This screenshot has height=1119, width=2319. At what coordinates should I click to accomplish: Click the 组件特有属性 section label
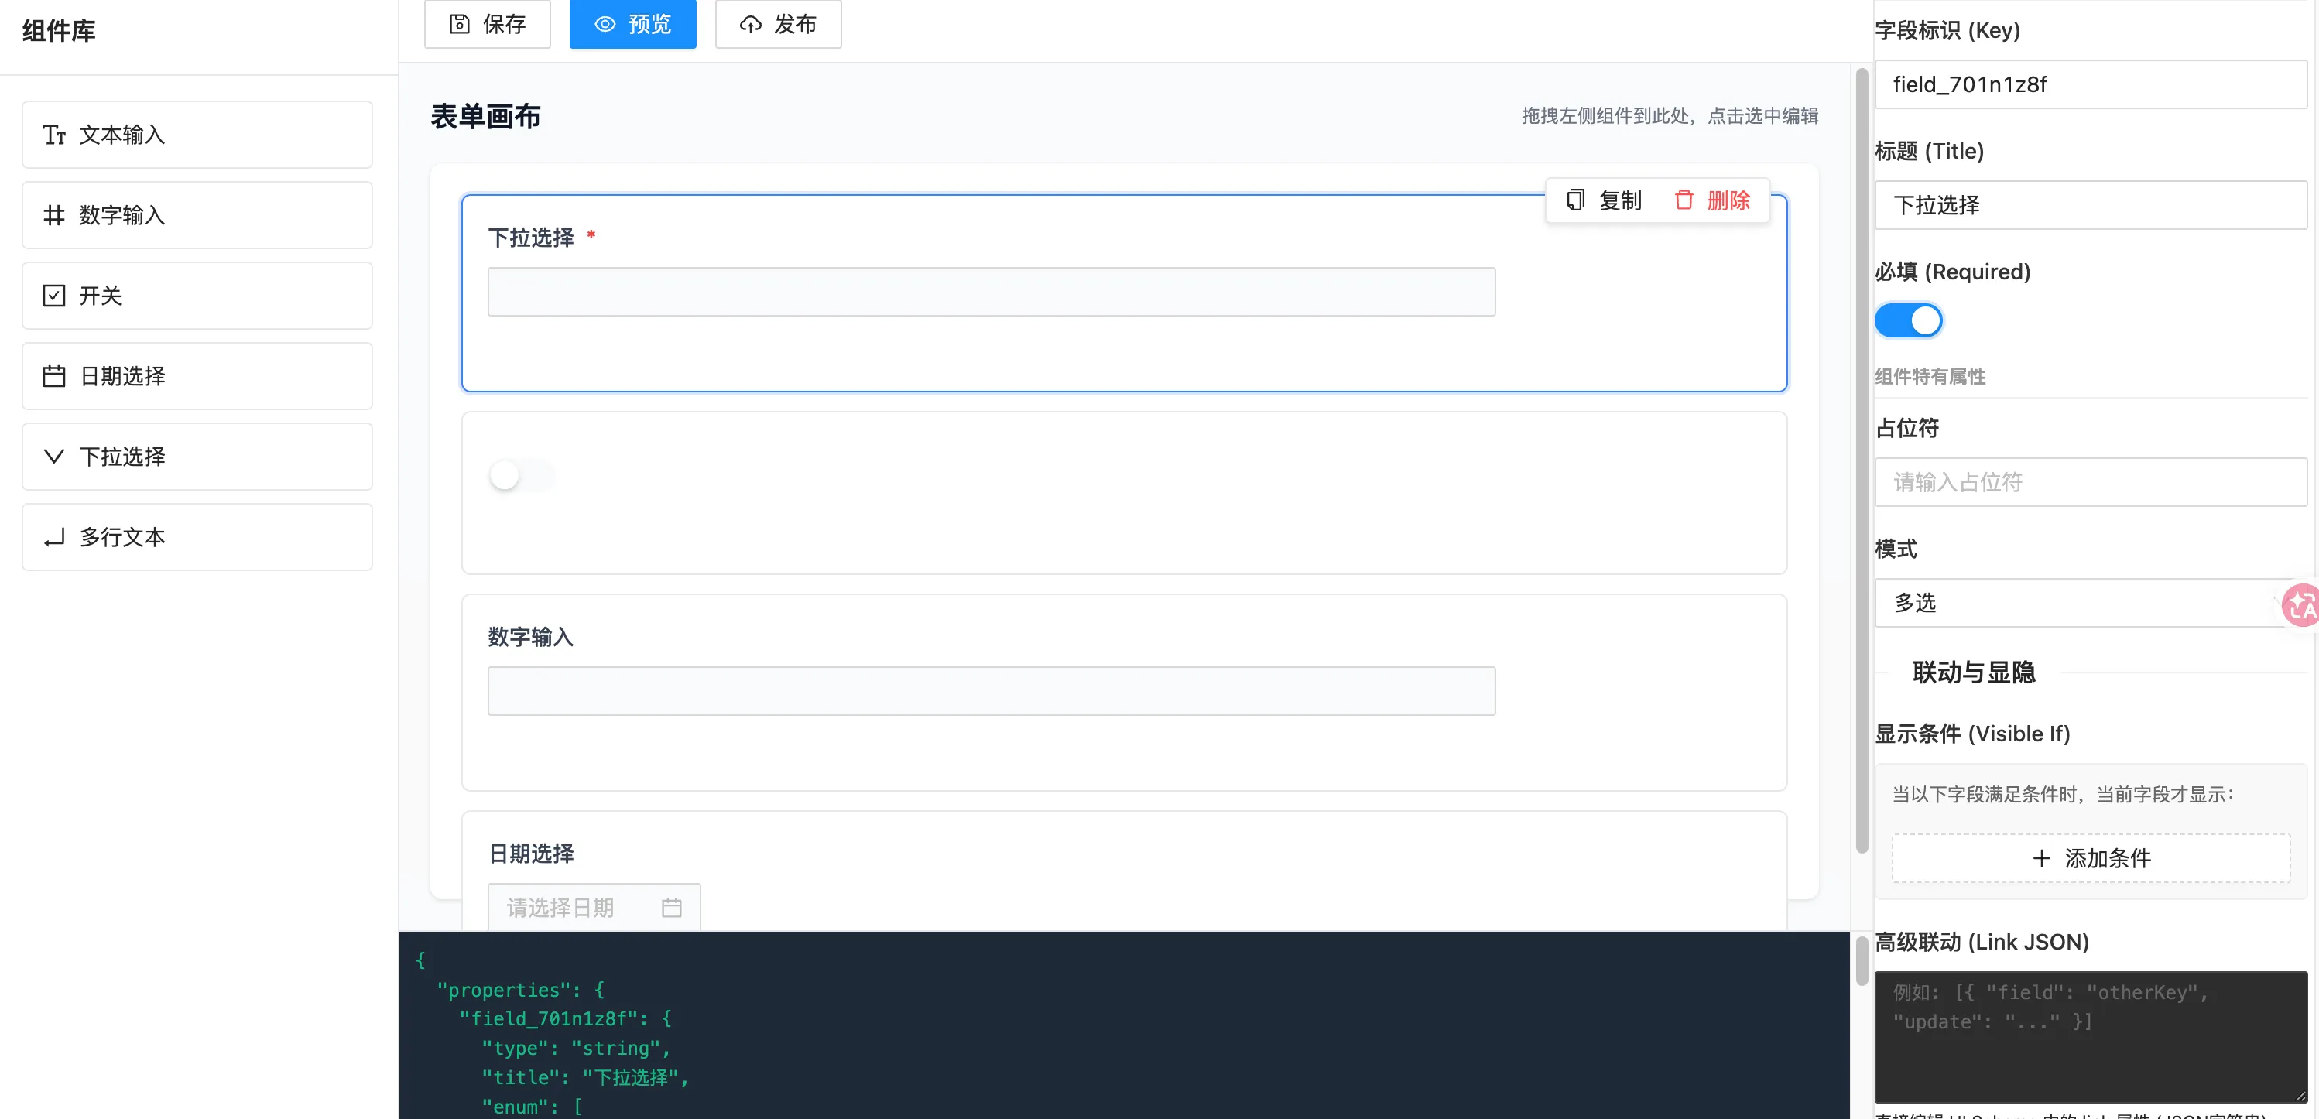coord(1930,376)
